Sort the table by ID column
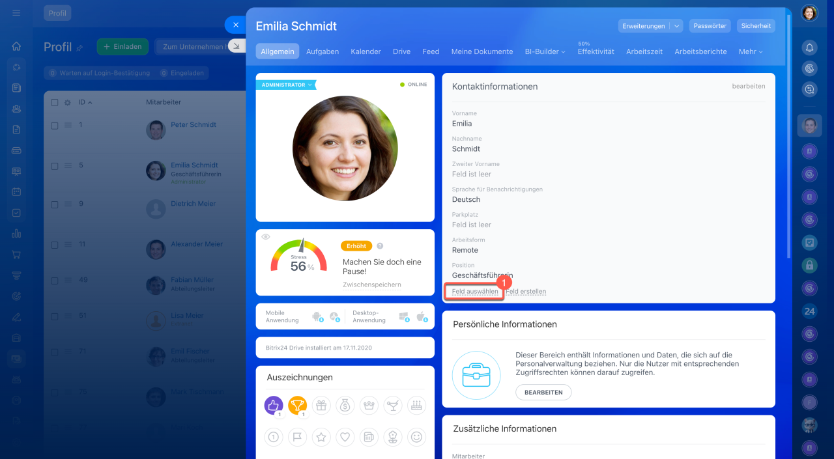This screenshot has height=459, width=834. [85, 102]
